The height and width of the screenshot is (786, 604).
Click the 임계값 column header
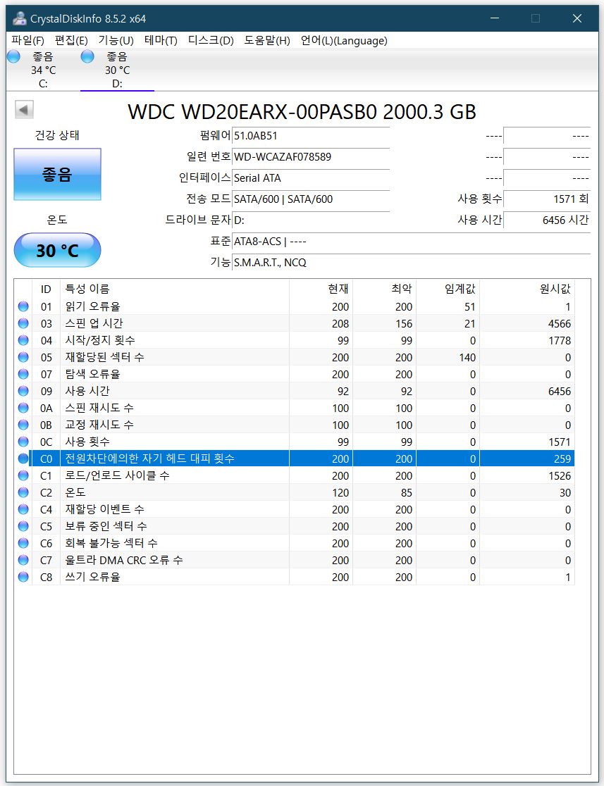(x=448, y=289)
